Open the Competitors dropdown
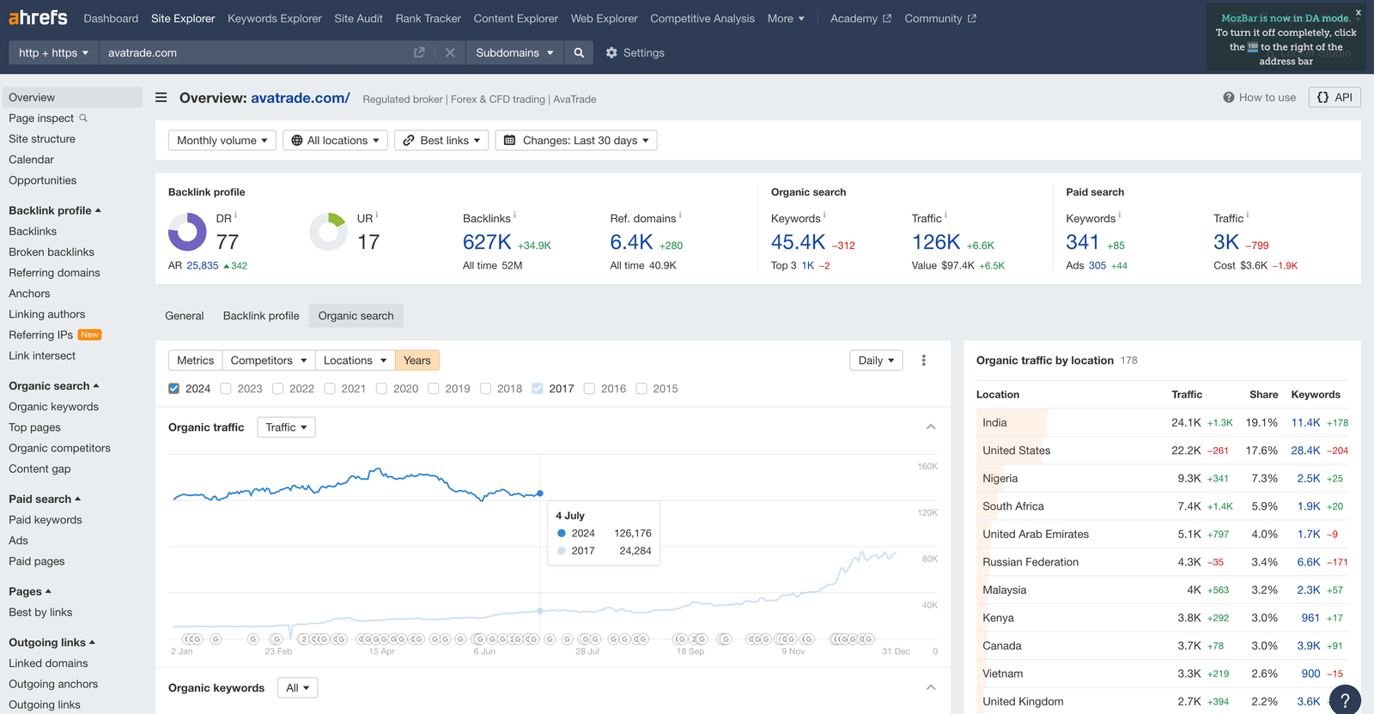 coord(269,360)
